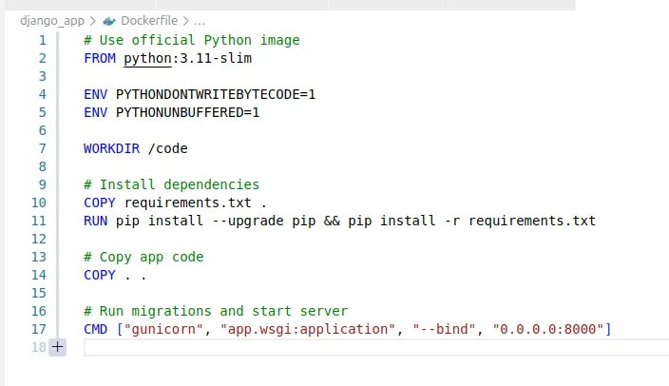This screenshot has width=669, height=386.
Task: Click line number 1 in gutter
Action: tap(42, 41)
